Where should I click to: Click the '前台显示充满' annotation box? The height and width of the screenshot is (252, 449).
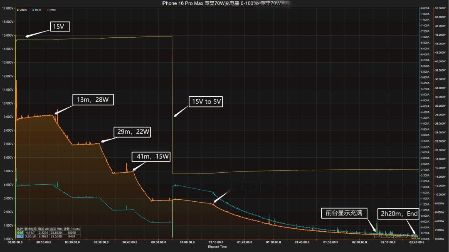[x=344, y=213]
